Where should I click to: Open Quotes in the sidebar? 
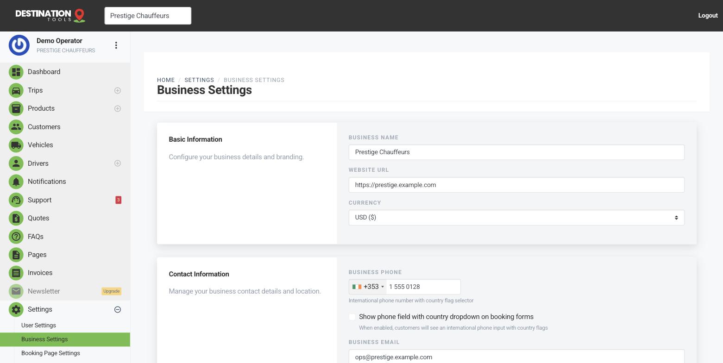tap(38, 218)
